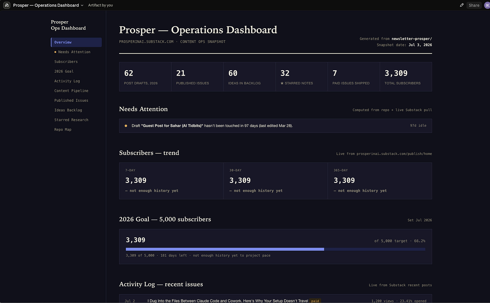Click the '1,200 views · 23.41% opened' stat

click(x=399, y=301)
